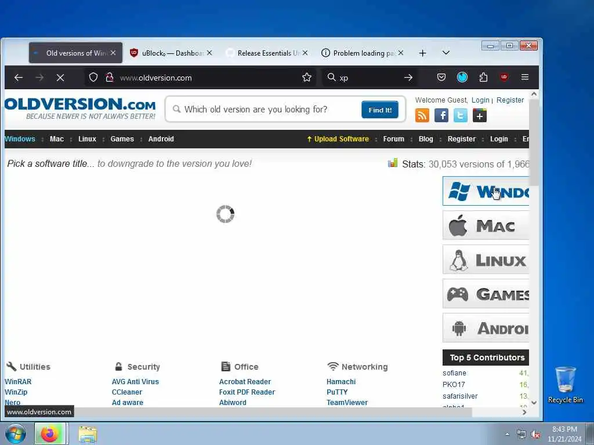Close the uBlock Dashboard tab
Viewport: 594px width, 445px height.
[x=209, y=53]
